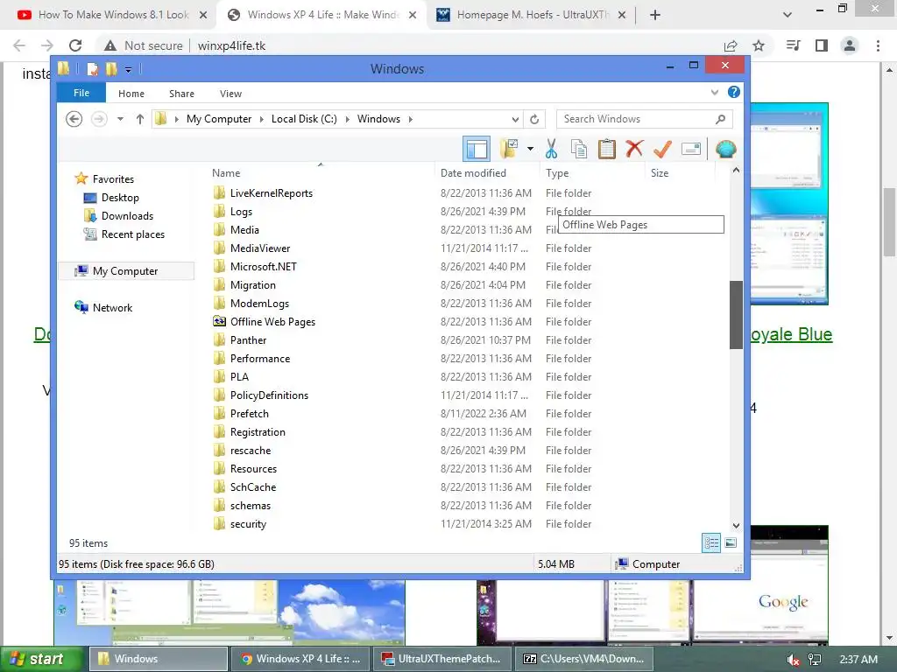Click the folder options icon in toolbar
This screenshot has width=897, height=672.
(x=509, y=149)
